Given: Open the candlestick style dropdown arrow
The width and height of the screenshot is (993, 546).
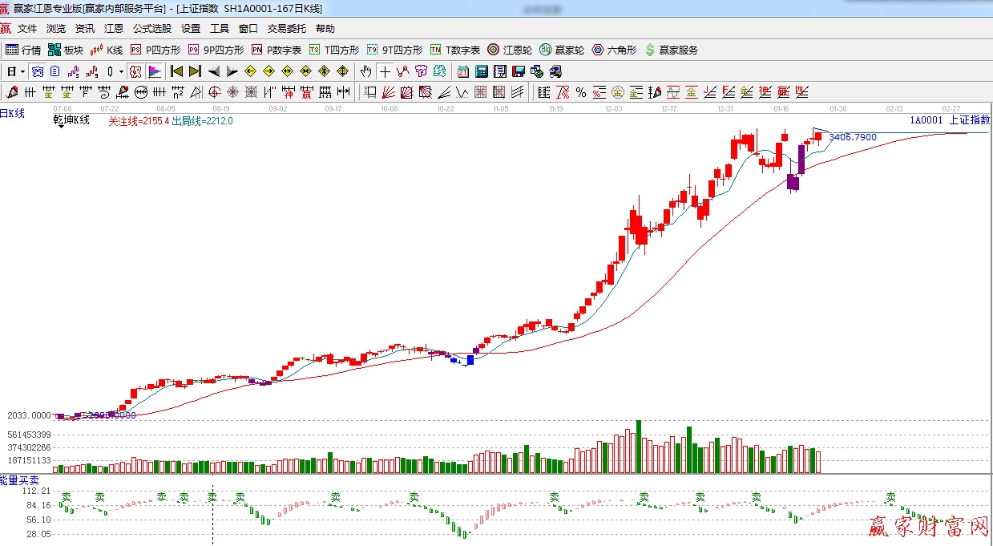Looking at the screenshot, I should click(121, 71).
